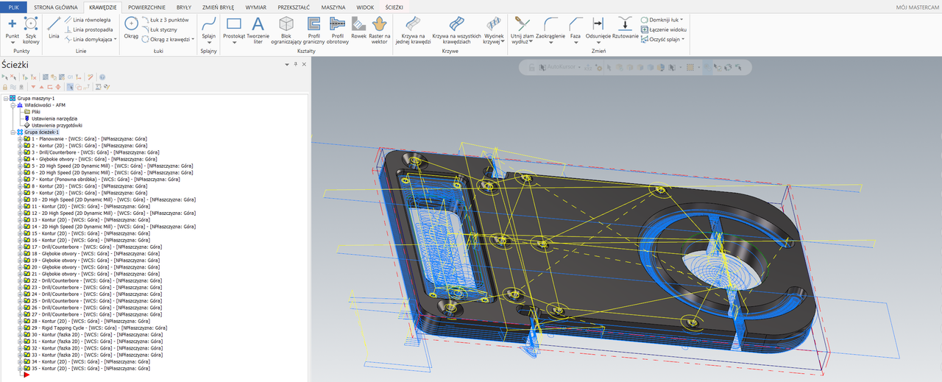Switch to the MASZYNA tab
The width and height of the screenshot is (942, 382).
click(x=334, y=6)
